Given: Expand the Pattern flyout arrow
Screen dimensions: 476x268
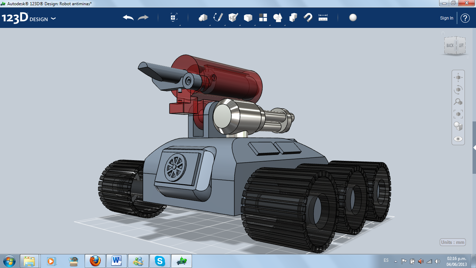Looking at the screenshot, I should click(x=270, y=25).
